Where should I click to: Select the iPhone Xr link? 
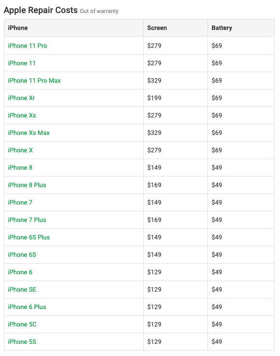point(21,98)
